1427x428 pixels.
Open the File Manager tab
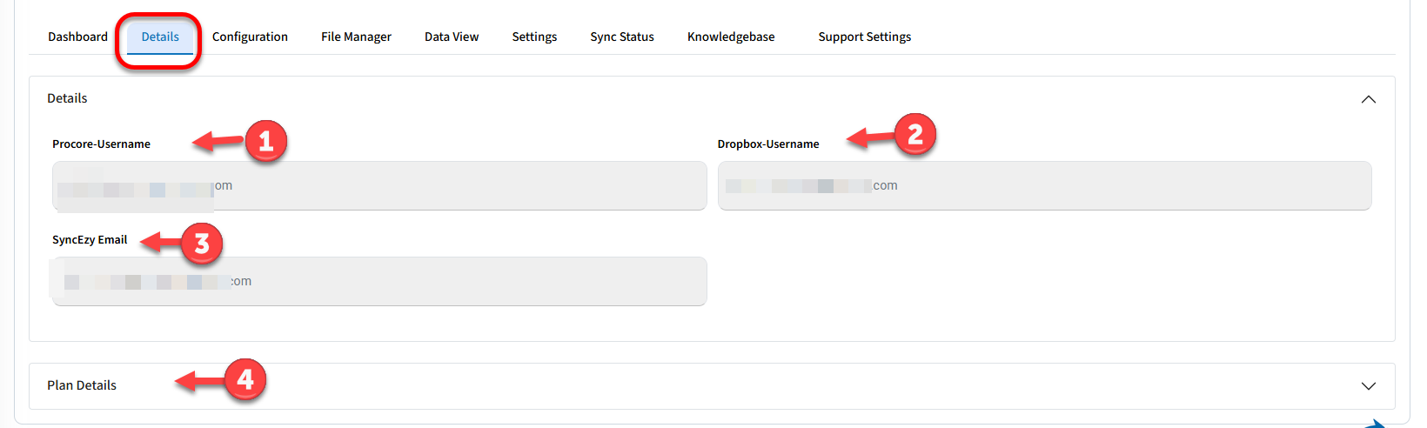tap(356, 37)
